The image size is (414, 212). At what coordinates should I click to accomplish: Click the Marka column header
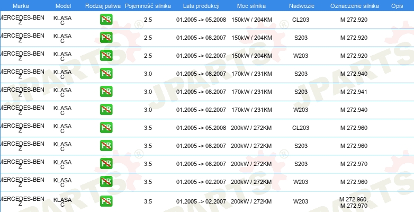coord(21,6)
